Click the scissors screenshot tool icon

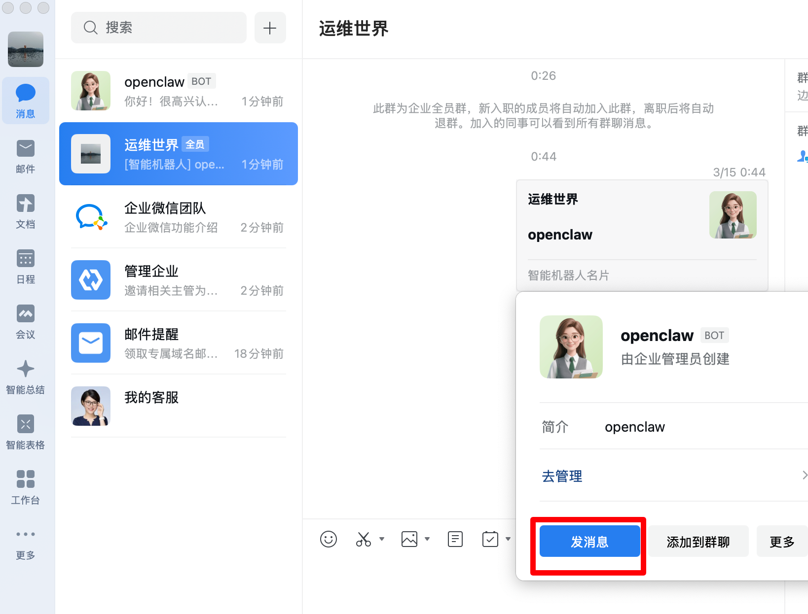pos(364,539)
